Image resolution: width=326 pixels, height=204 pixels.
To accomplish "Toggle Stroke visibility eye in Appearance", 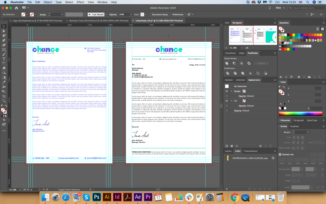I will click(227, 91).
